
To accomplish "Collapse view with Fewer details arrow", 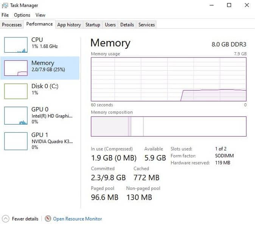I will [x=5, y=219].
